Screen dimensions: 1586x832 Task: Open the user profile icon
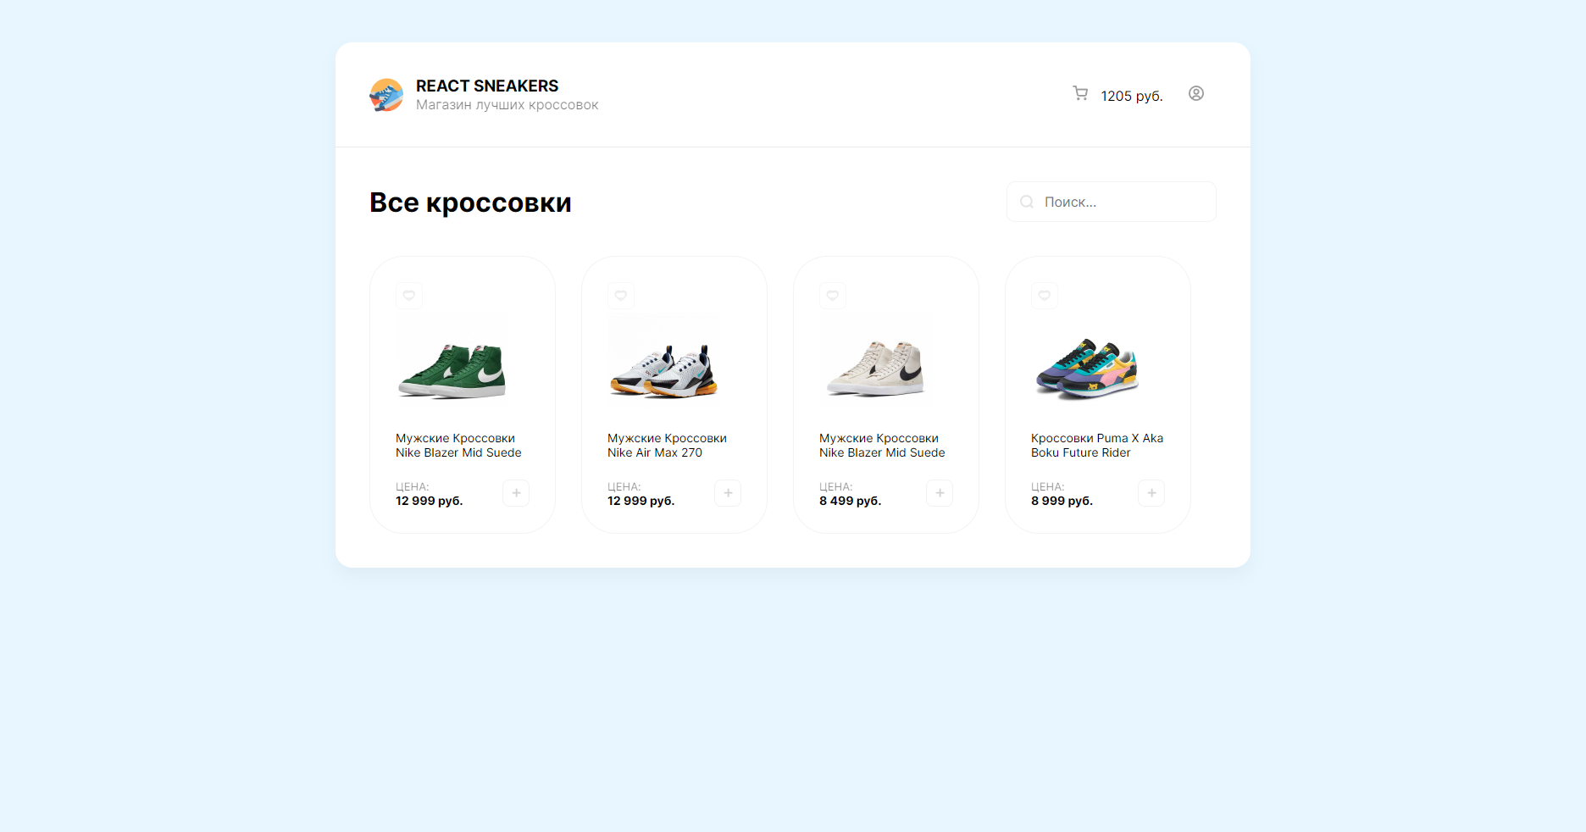click(1196, 94)
